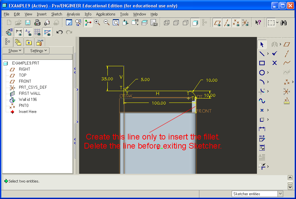Expand the Sketcher entities selection filter
This screenshot has height=199, width=296.
(280, 194)
